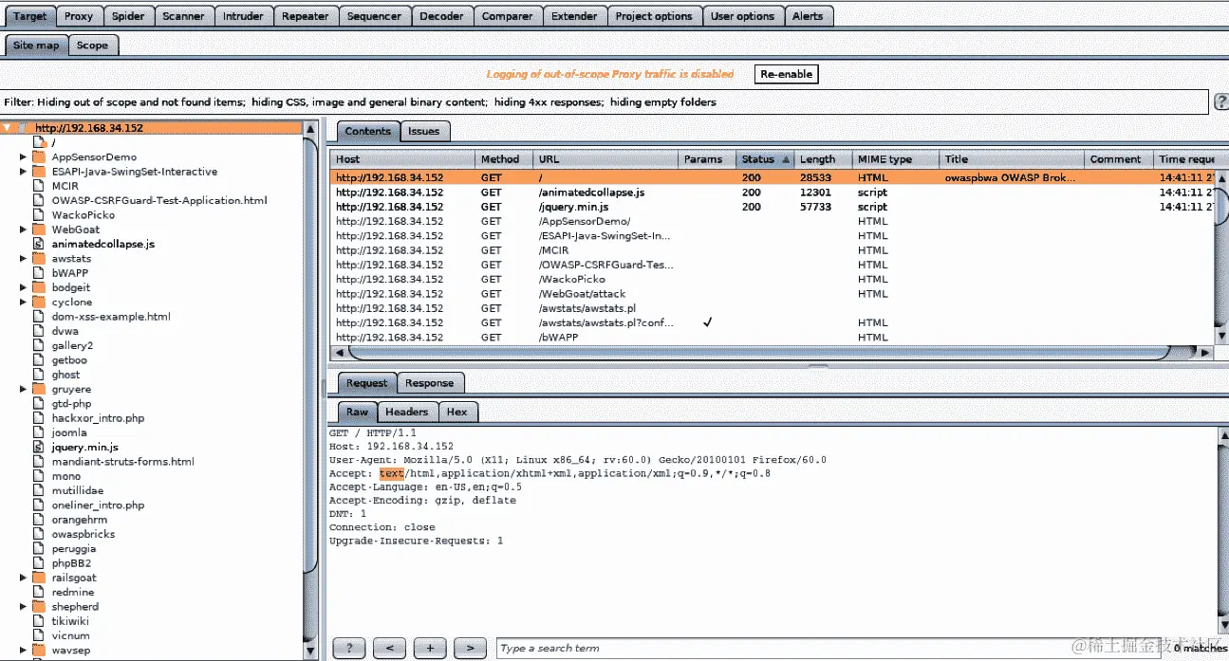The image size is (1229, 661).
Task: Open the Project options tab
Action: point(654,16)
